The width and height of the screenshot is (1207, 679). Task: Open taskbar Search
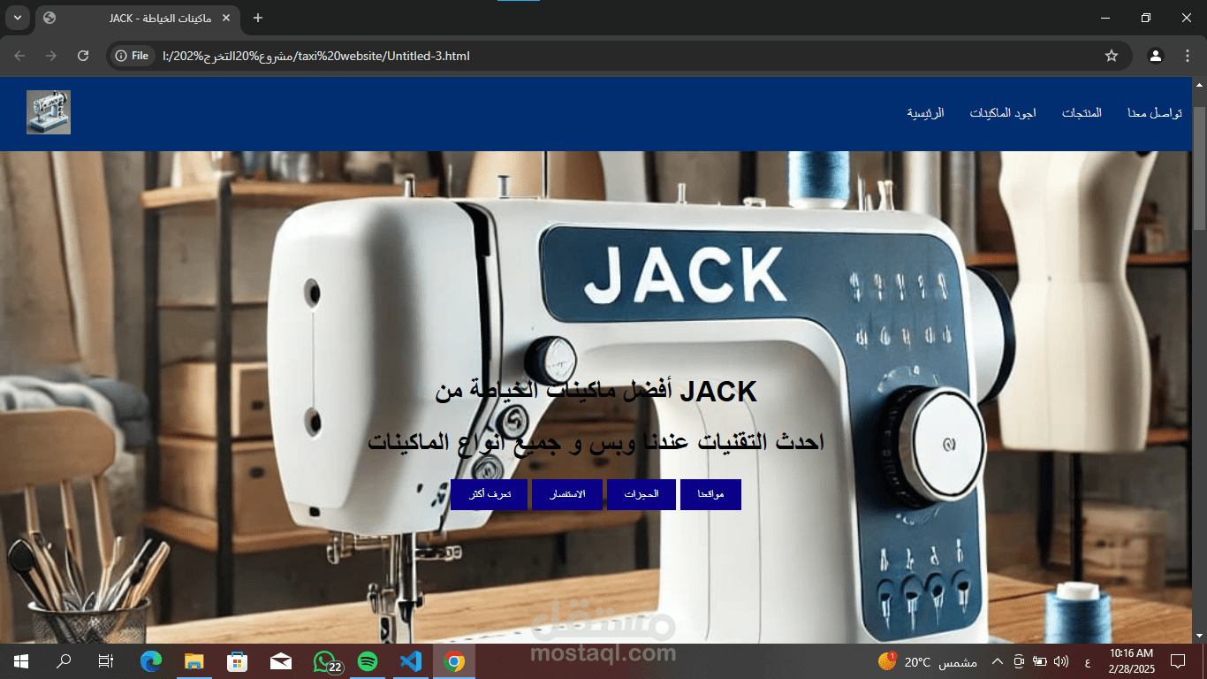click(64, 661)
